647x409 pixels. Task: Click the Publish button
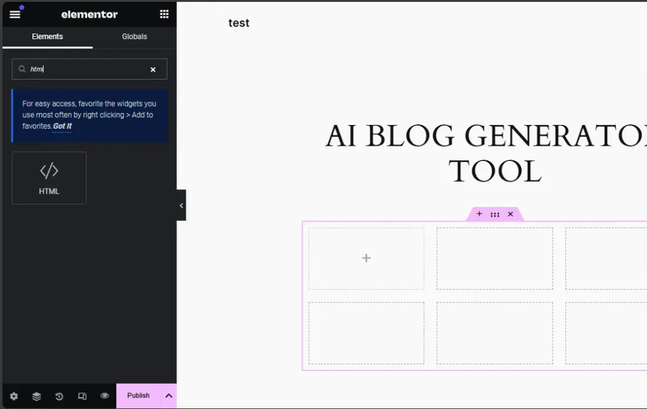pos(138,396)
